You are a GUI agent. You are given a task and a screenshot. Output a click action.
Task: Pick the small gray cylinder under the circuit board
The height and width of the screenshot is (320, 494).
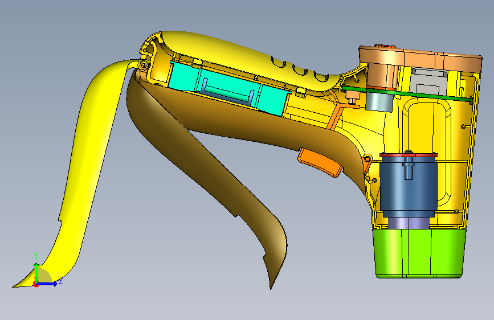[x=379, y=101]
